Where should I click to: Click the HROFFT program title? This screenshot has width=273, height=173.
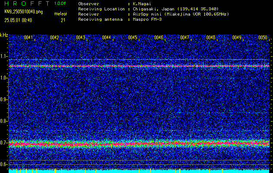[27, 3]
